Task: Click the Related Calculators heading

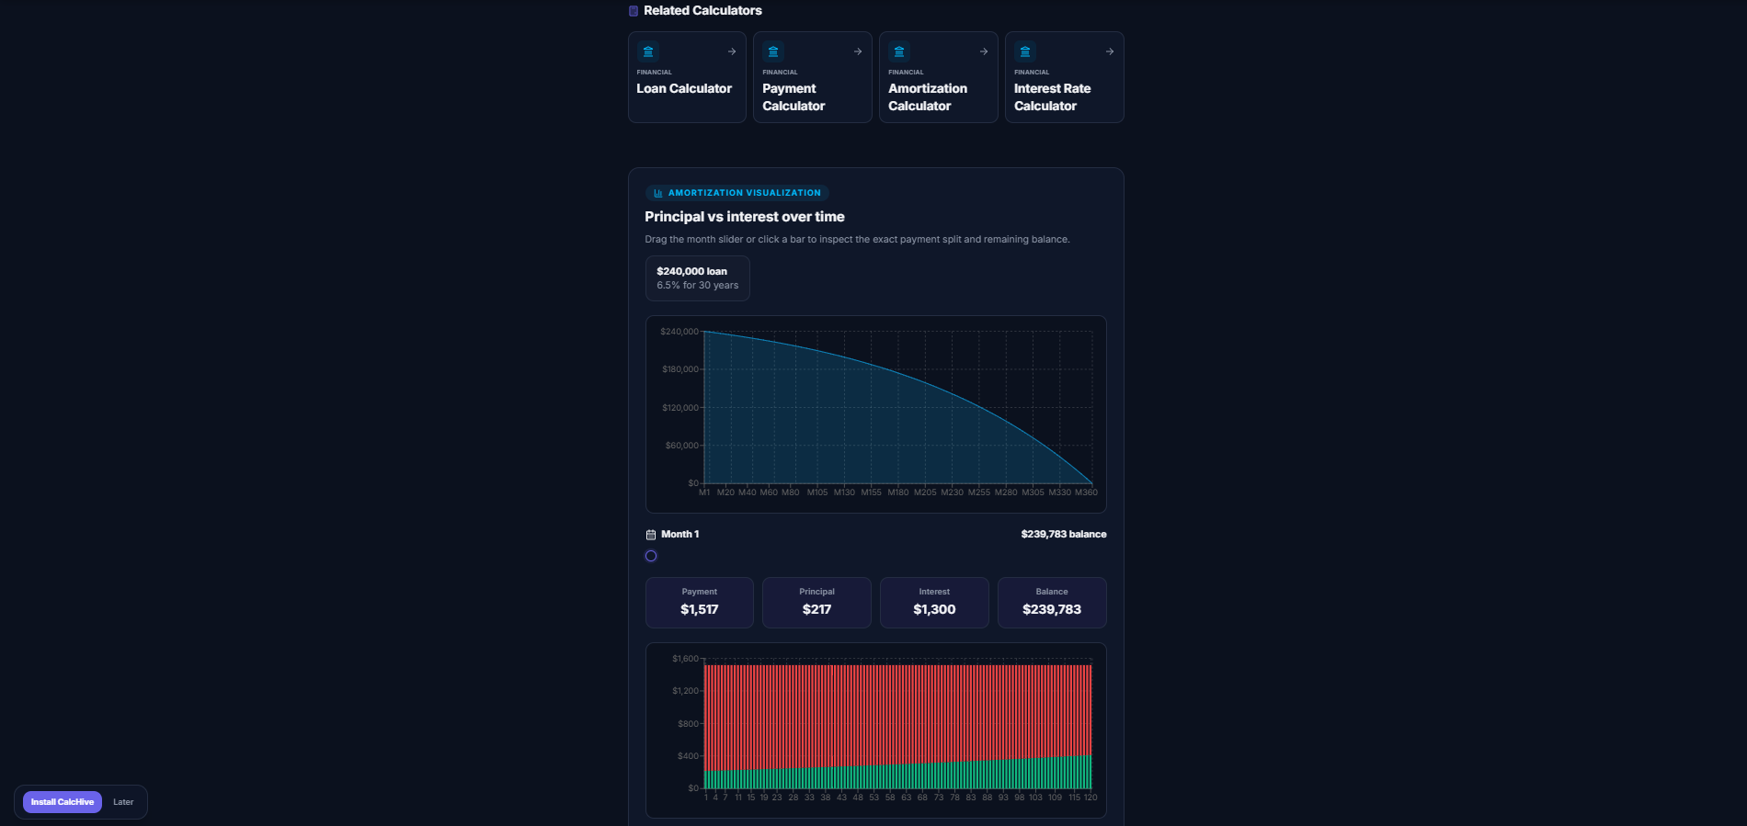Action: click(x=702, y=11)
